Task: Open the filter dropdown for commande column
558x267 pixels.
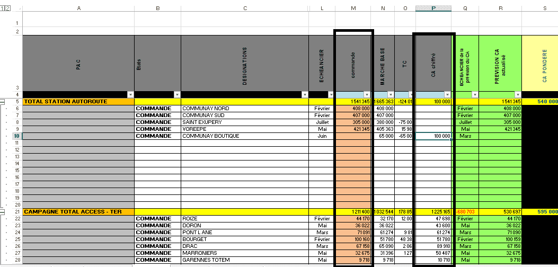Action: click(x=367, y=95)
